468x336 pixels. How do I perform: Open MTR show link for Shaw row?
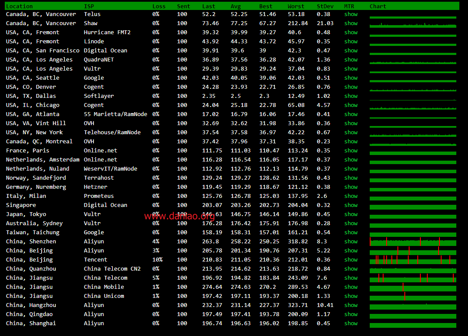point(351,23)
